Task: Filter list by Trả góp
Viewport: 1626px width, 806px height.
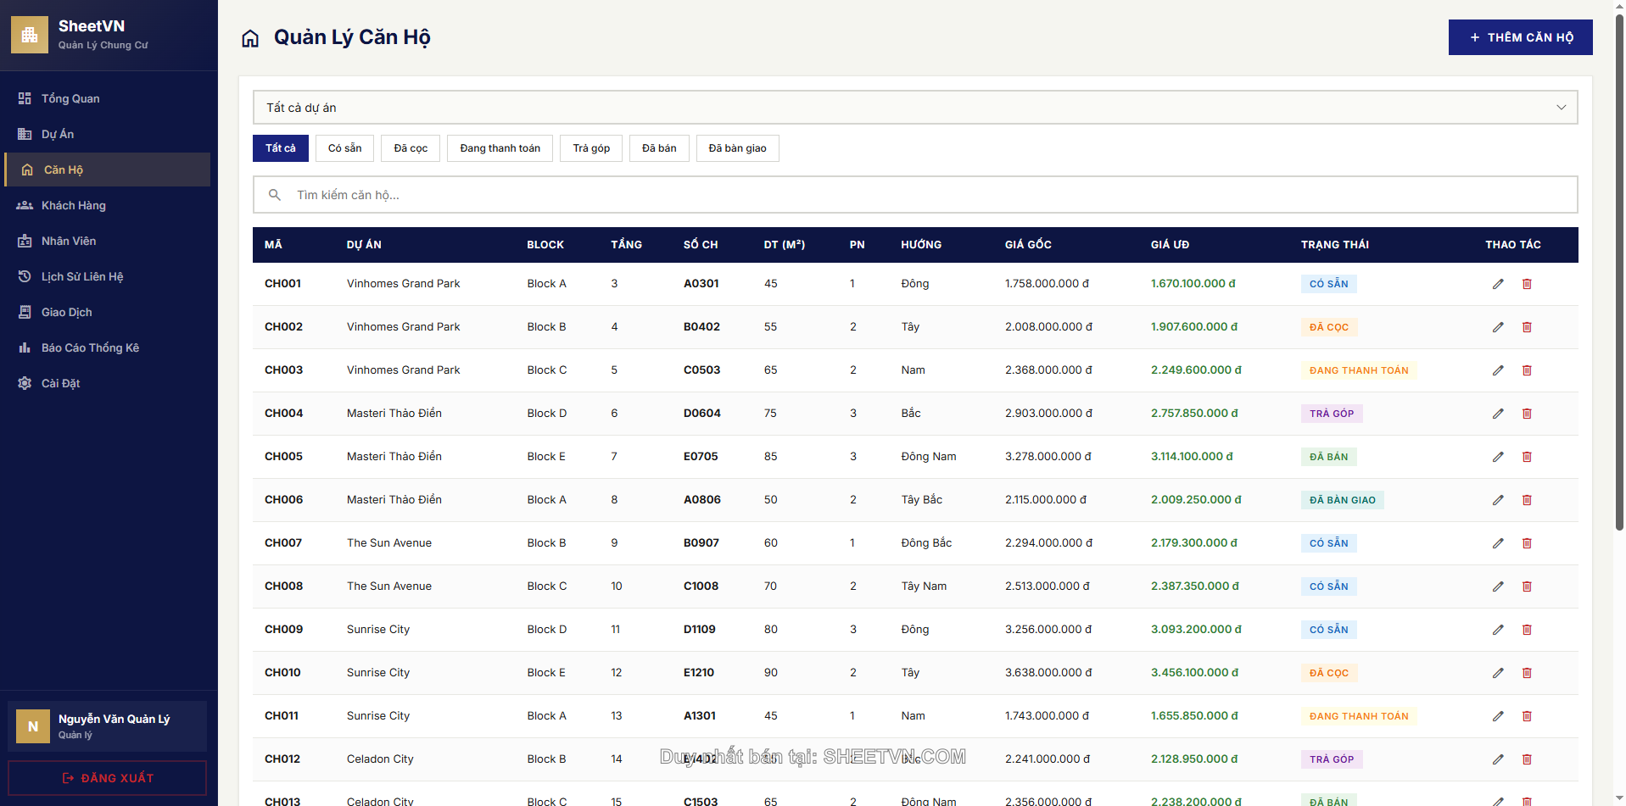Action: tap(591, 148)
